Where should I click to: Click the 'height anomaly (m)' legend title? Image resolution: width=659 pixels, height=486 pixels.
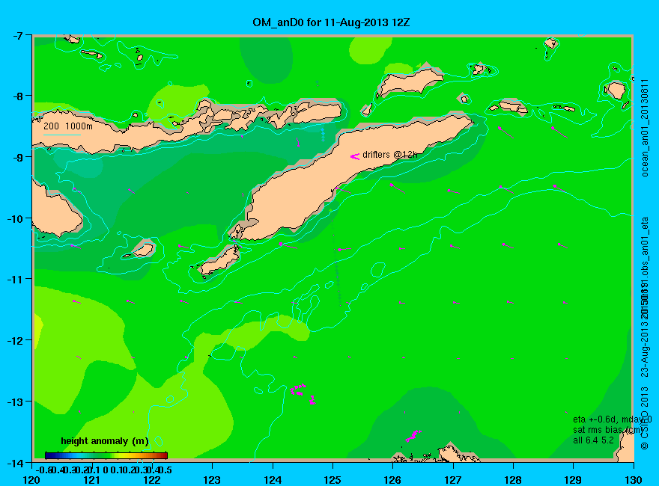pyautogui.click(x=105, y=441)
